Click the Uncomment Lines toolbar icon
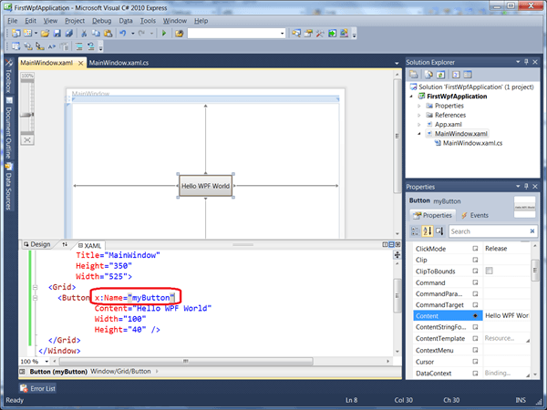The image size is (547, 410). point(91,46)
